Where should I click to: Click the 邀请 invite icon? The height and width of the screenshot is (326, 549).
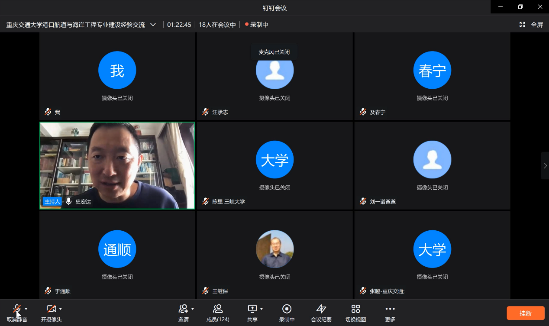(x=183, y=309)
